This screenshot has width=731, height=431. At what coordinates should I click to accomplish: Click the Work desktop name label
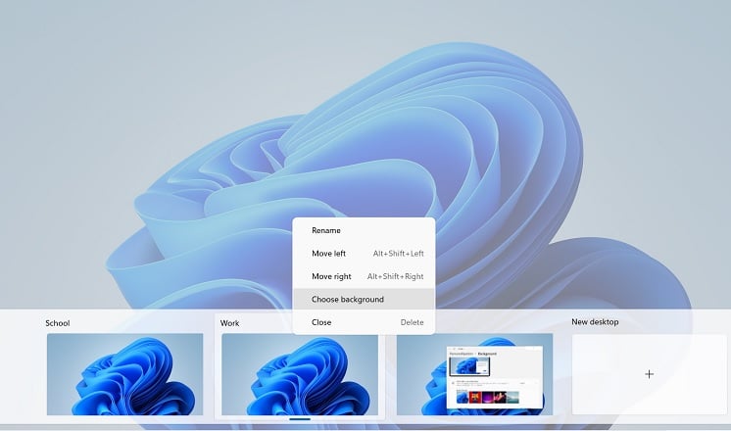tap(230, 323)
